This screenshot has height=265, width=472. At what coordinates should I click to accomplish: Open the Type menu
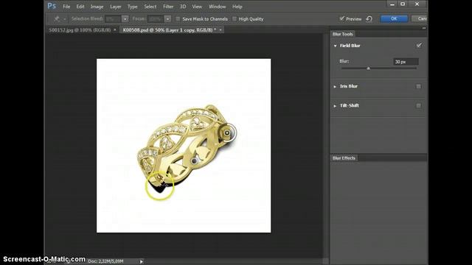132,7
